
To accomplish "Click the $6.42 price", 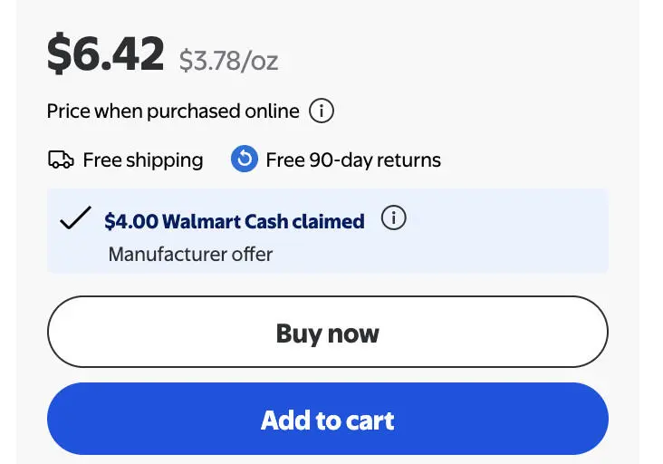I will pyautogui.click(x=105, y=54).
